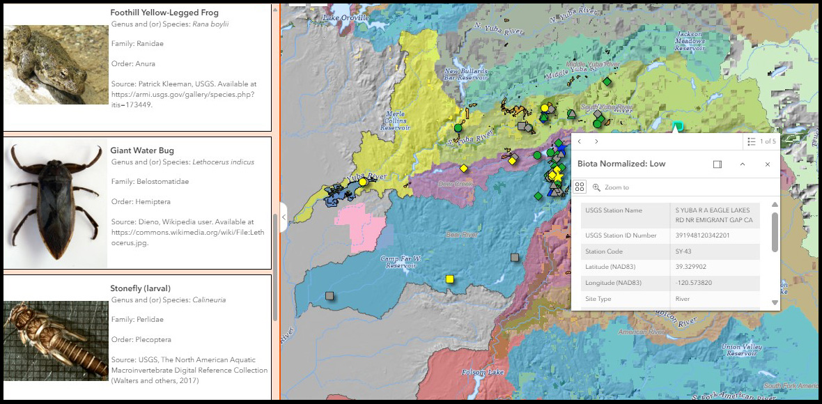Click the armi.usgs.gov species gallery URL

[x=183, y=100]
